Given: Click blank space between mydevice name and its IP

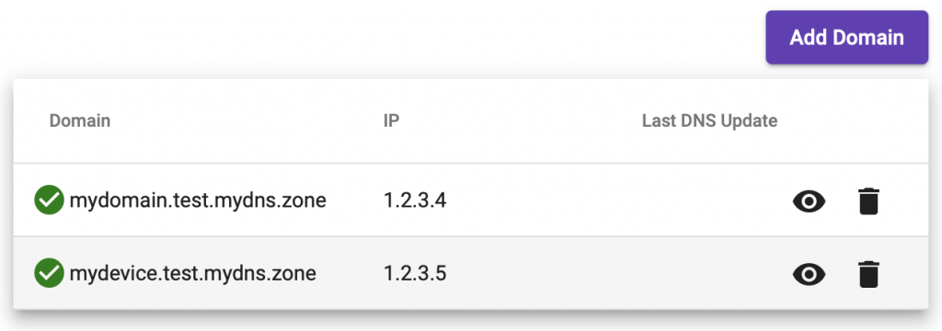Looking at the screenshot, I should [x=350, y=273].
